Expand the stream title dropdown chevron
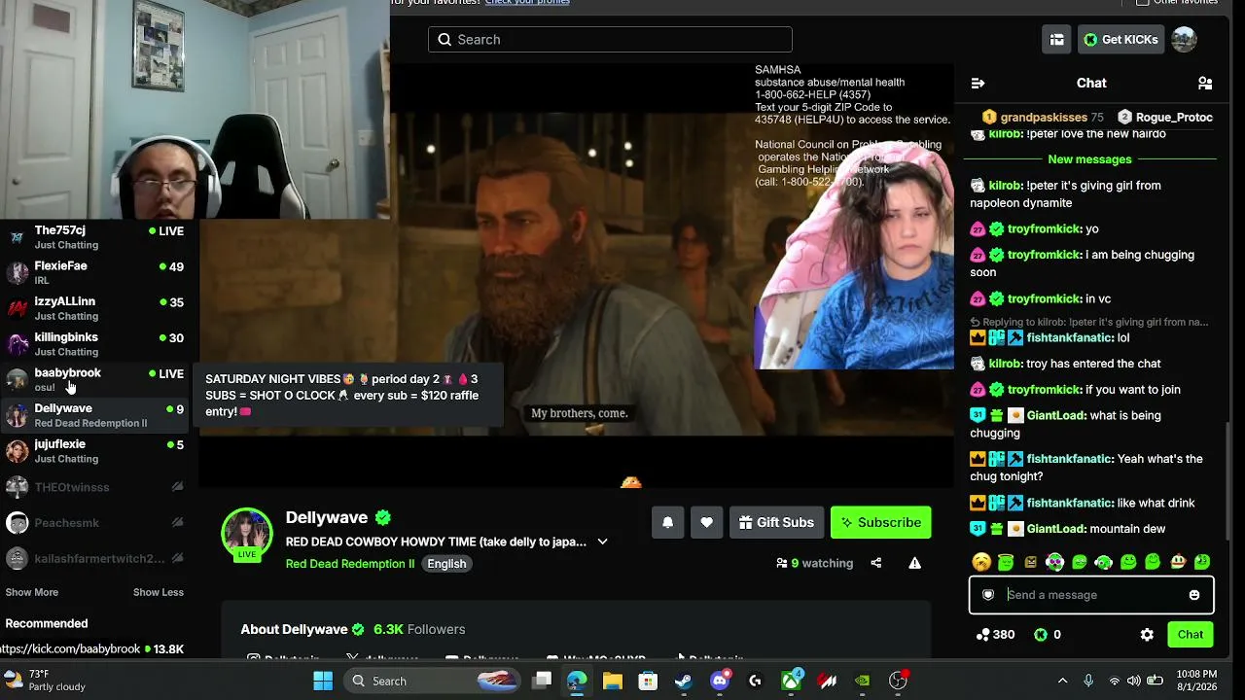1245x700 pixels. pos(602,542)
